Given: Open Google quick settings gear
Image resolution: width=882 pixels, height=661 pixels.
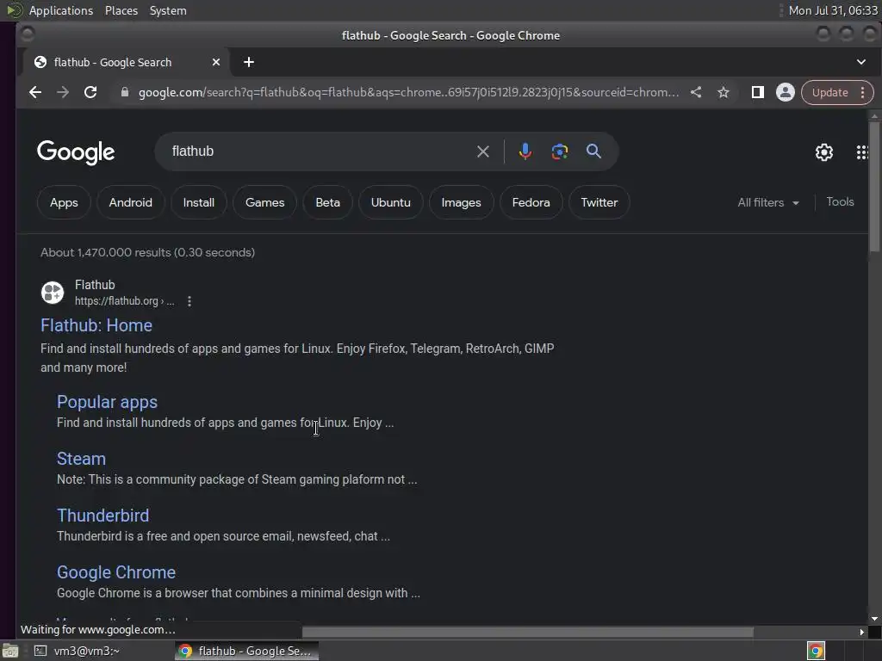Looking at the screenshot, I should point(824,152).
